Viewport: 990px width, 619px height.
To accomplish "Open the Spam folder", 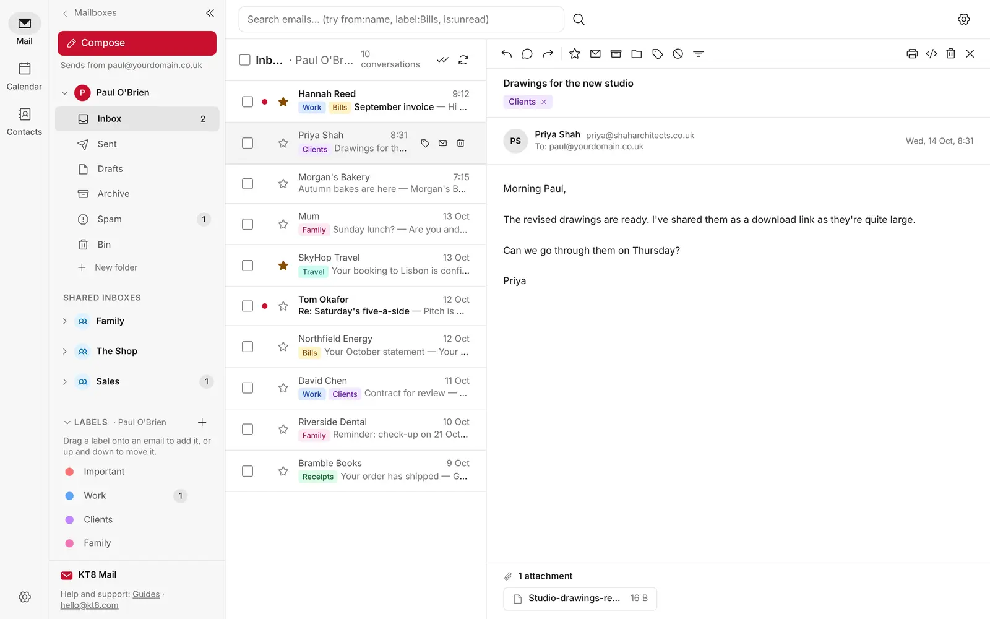I will [137, 219].
